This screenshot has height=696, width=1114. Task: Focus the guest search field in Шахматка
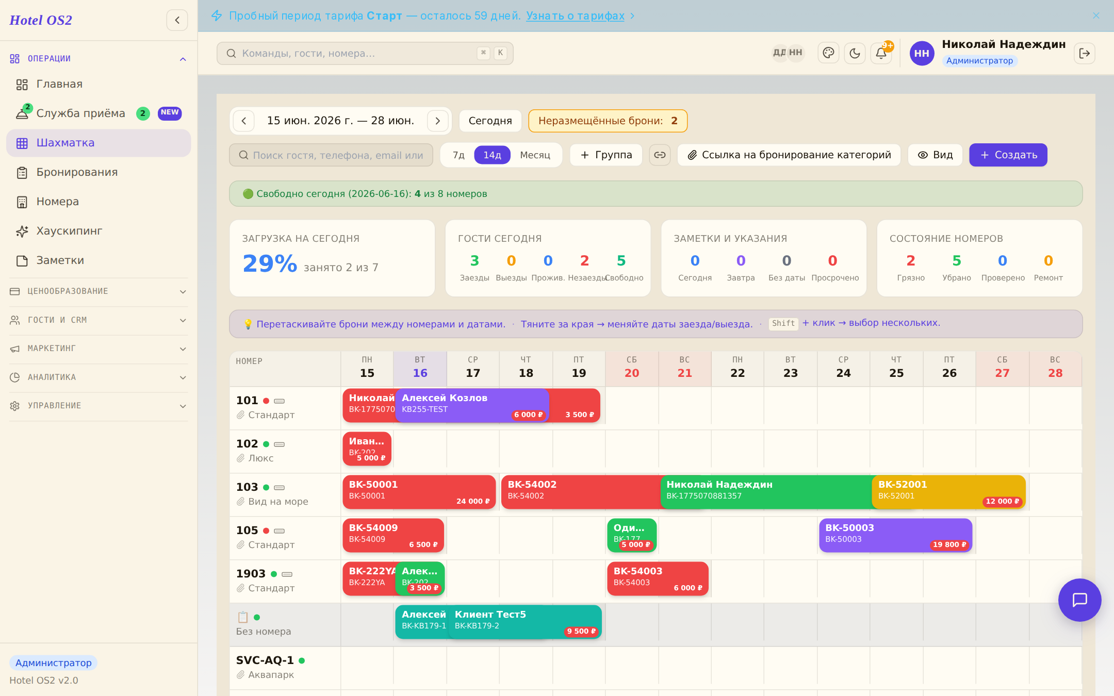pos(331,155)
